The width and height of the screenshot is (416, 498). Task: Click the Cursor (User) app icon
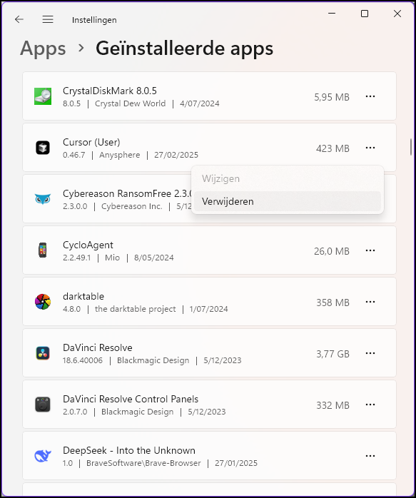[43, 148]
